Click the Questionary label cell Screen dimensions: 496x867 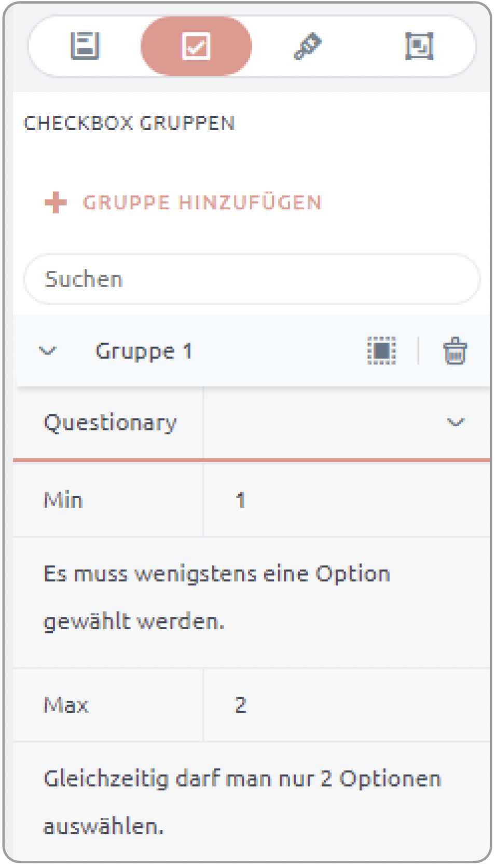pyautogui.click(x=108, y=423)
